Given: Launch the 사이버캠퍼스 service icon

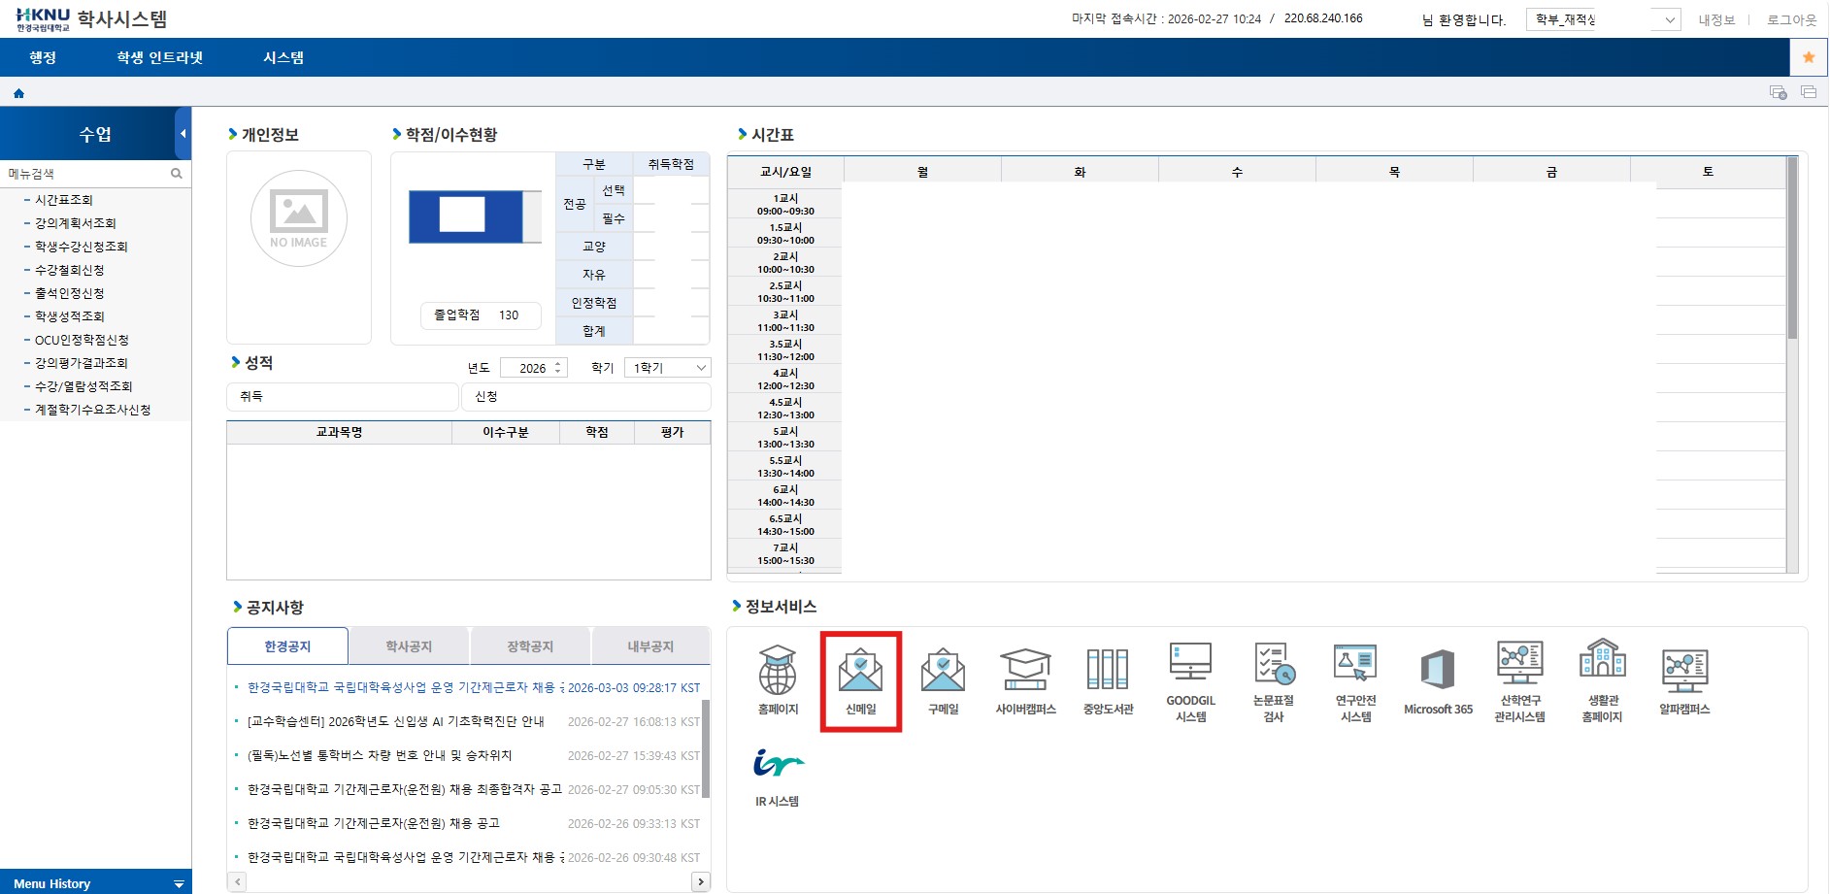Looking at the screenshot, I should 1025,679.
